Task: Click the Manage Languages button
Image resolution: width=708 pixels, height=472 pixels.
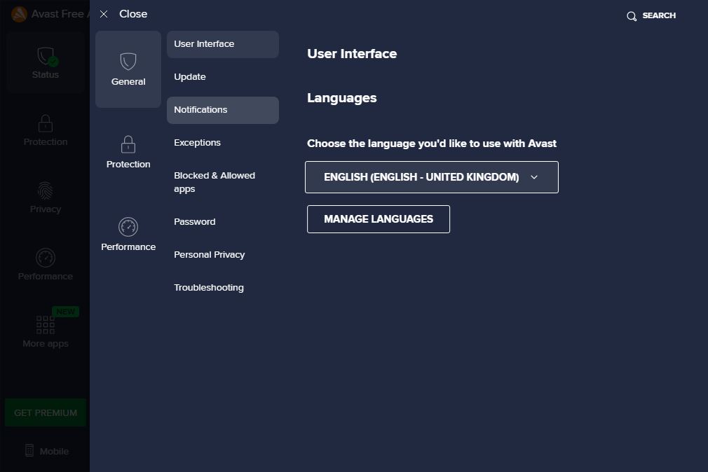Action: 379,219
